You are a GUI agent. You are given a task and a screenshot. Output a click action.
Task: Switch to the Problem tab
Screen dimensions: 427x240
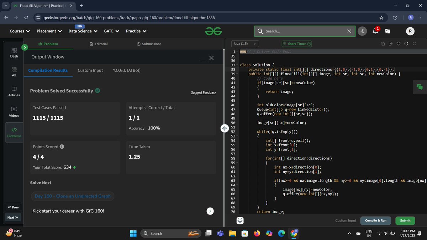point(48,44)
